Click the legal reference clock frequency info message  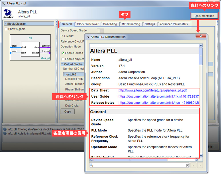(x=46, y=129)
